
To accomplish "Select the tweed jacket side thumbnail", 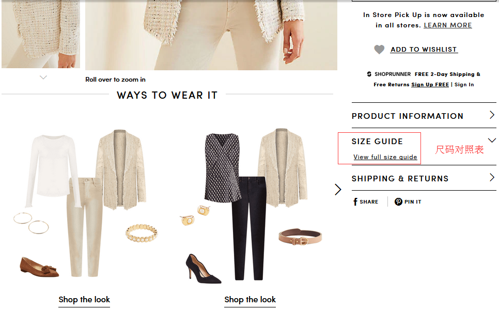I will [x=41, y=34].
